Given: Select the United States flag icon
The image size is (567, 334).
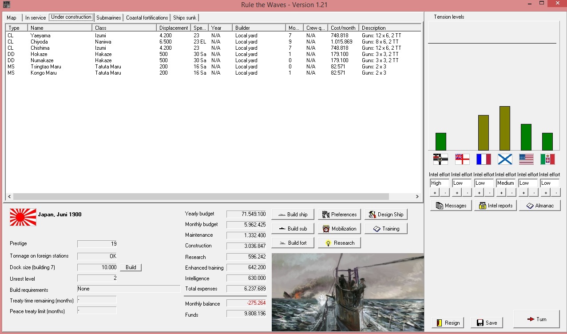Looking at the screenshot, I should pos(526,159).
